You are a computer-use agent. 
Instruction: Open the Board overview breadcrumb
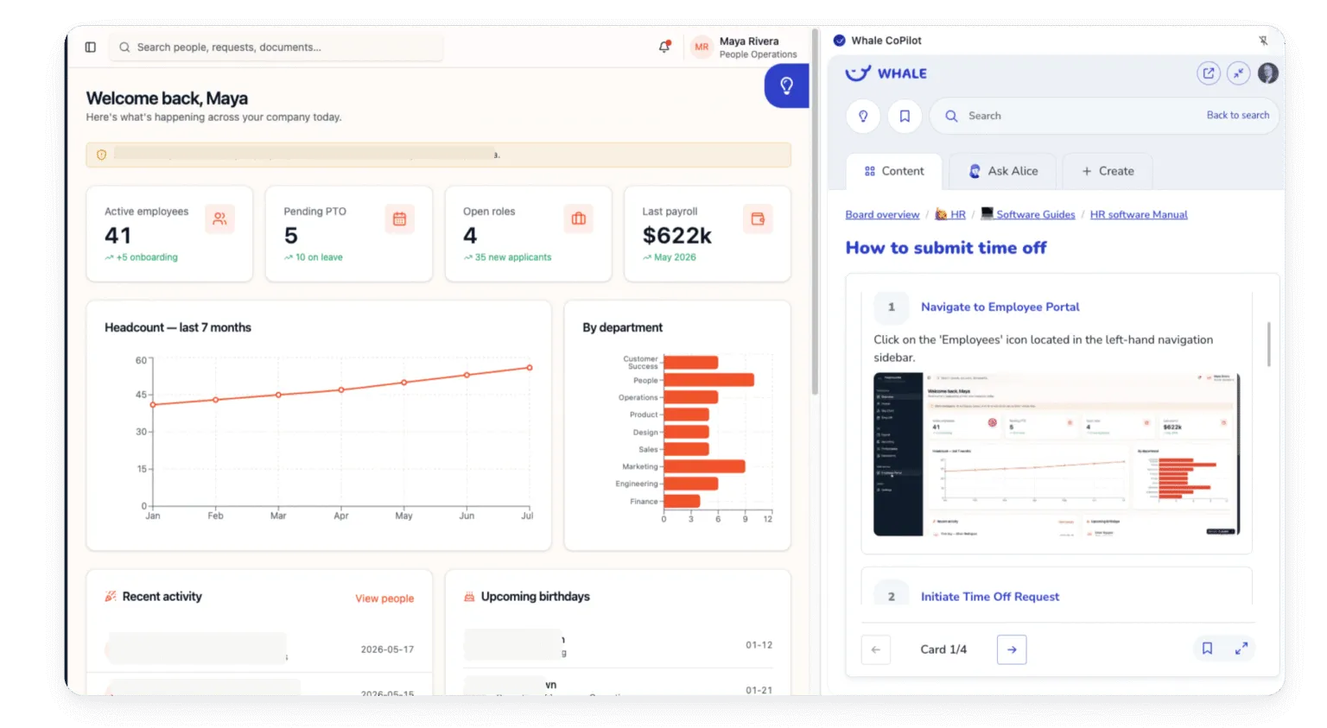(x=882, y=215)
